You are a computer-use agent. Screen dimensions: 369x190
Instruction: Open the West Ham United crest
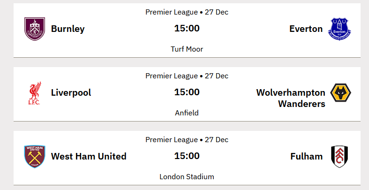(34, 156)
